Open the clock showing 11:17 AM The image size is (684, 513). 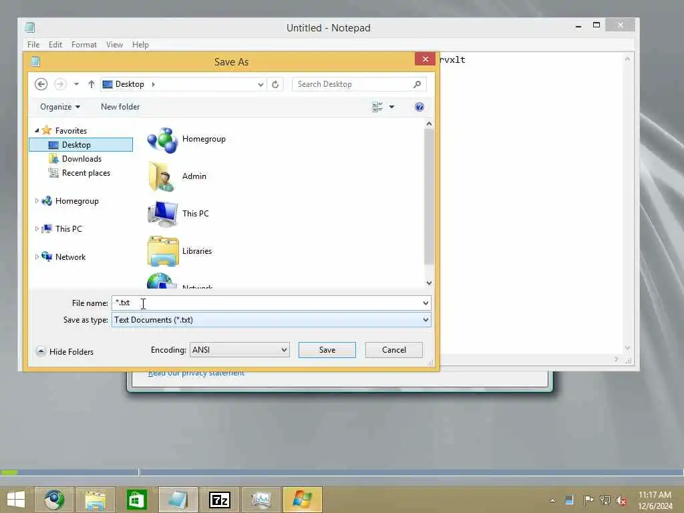point(655,500)
